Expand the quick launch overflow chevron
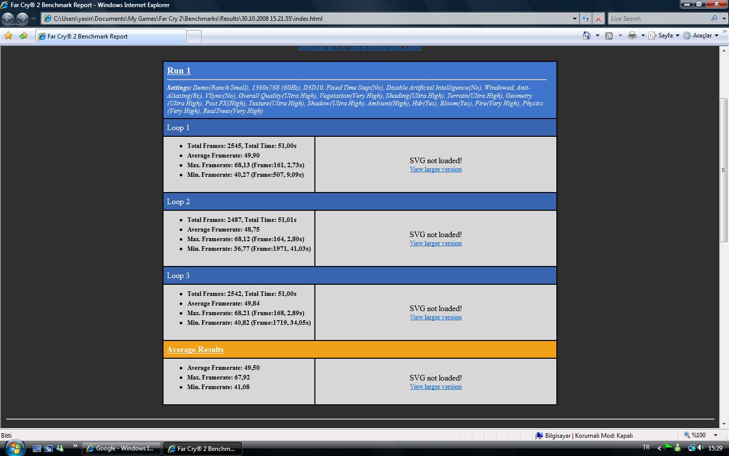 tap(75, 446)
